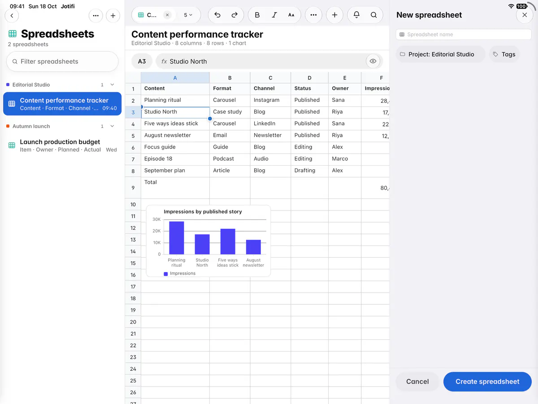Open the 5 tabs dropdown
Screen dimensions: 538x404
(188, 15)
